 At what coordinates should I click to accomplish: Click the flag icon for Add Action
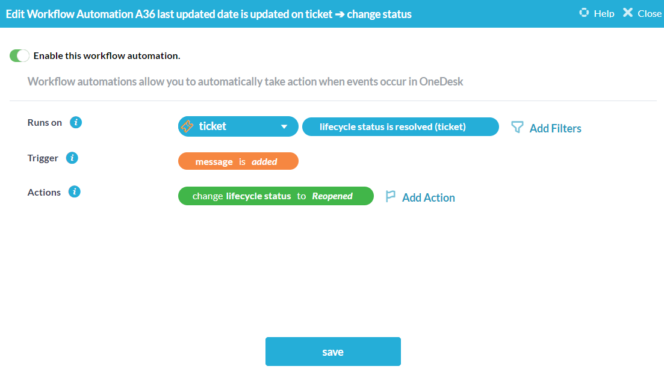[391, 196]
